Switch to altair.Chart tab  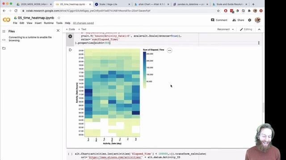pyautogui.click(x=151, y=4)
